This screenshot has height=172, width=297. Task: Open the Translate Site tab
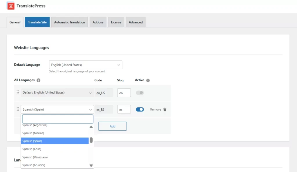click(37, 22)
